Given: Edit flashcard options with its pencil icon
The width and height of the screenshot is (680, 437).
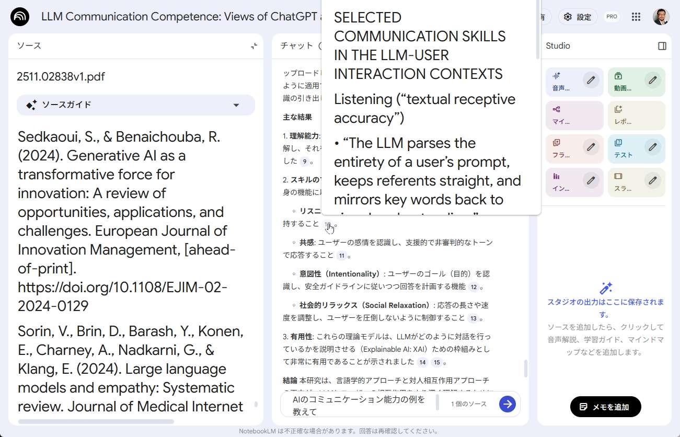Looking at the screenshot, I should (x=591, y=147).
